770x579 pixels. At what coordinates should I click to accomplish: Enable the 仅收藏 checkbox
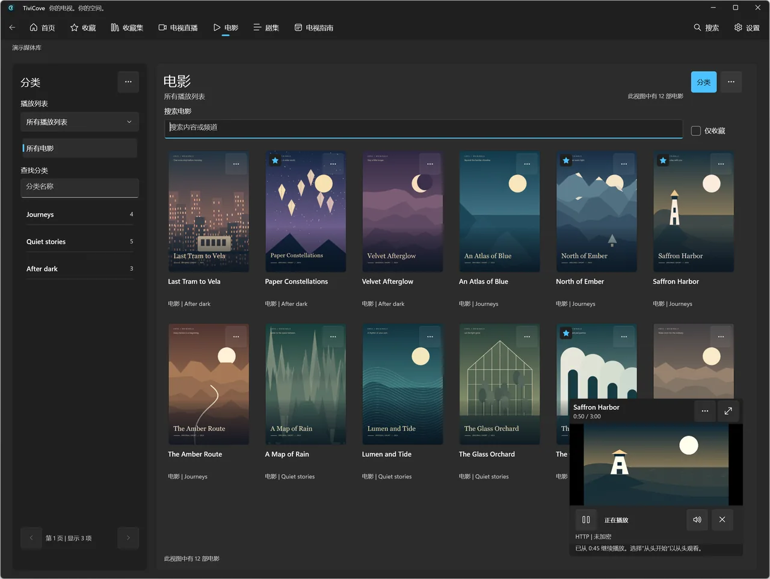click(x=696, y=131)
